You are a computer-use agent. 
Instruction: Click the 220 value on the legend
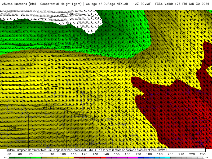coord(192,154)
